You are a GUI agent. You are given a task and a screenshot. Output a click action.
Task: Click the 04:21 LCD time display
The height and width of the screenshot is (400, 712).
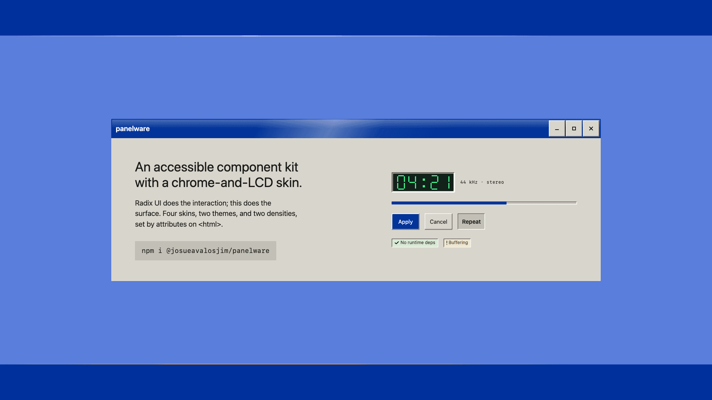[x=423, y=182]
